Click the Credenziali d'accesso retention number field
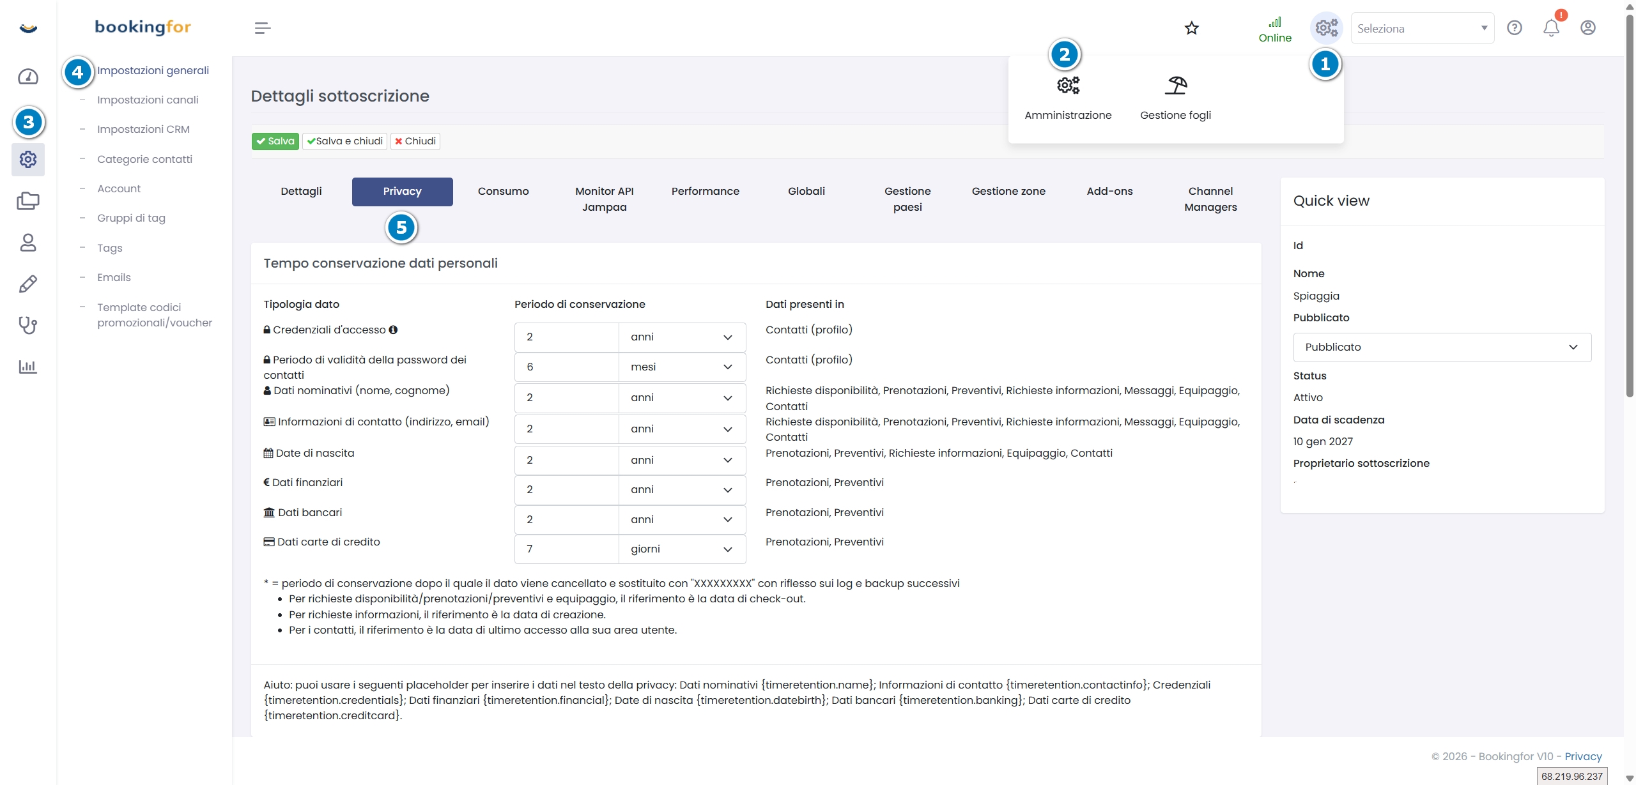 (x=566, y=337)
